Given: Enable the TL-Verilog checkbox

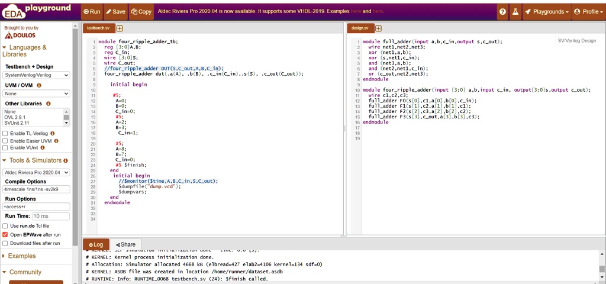Looking at the screenshot, I should point(5,134).
